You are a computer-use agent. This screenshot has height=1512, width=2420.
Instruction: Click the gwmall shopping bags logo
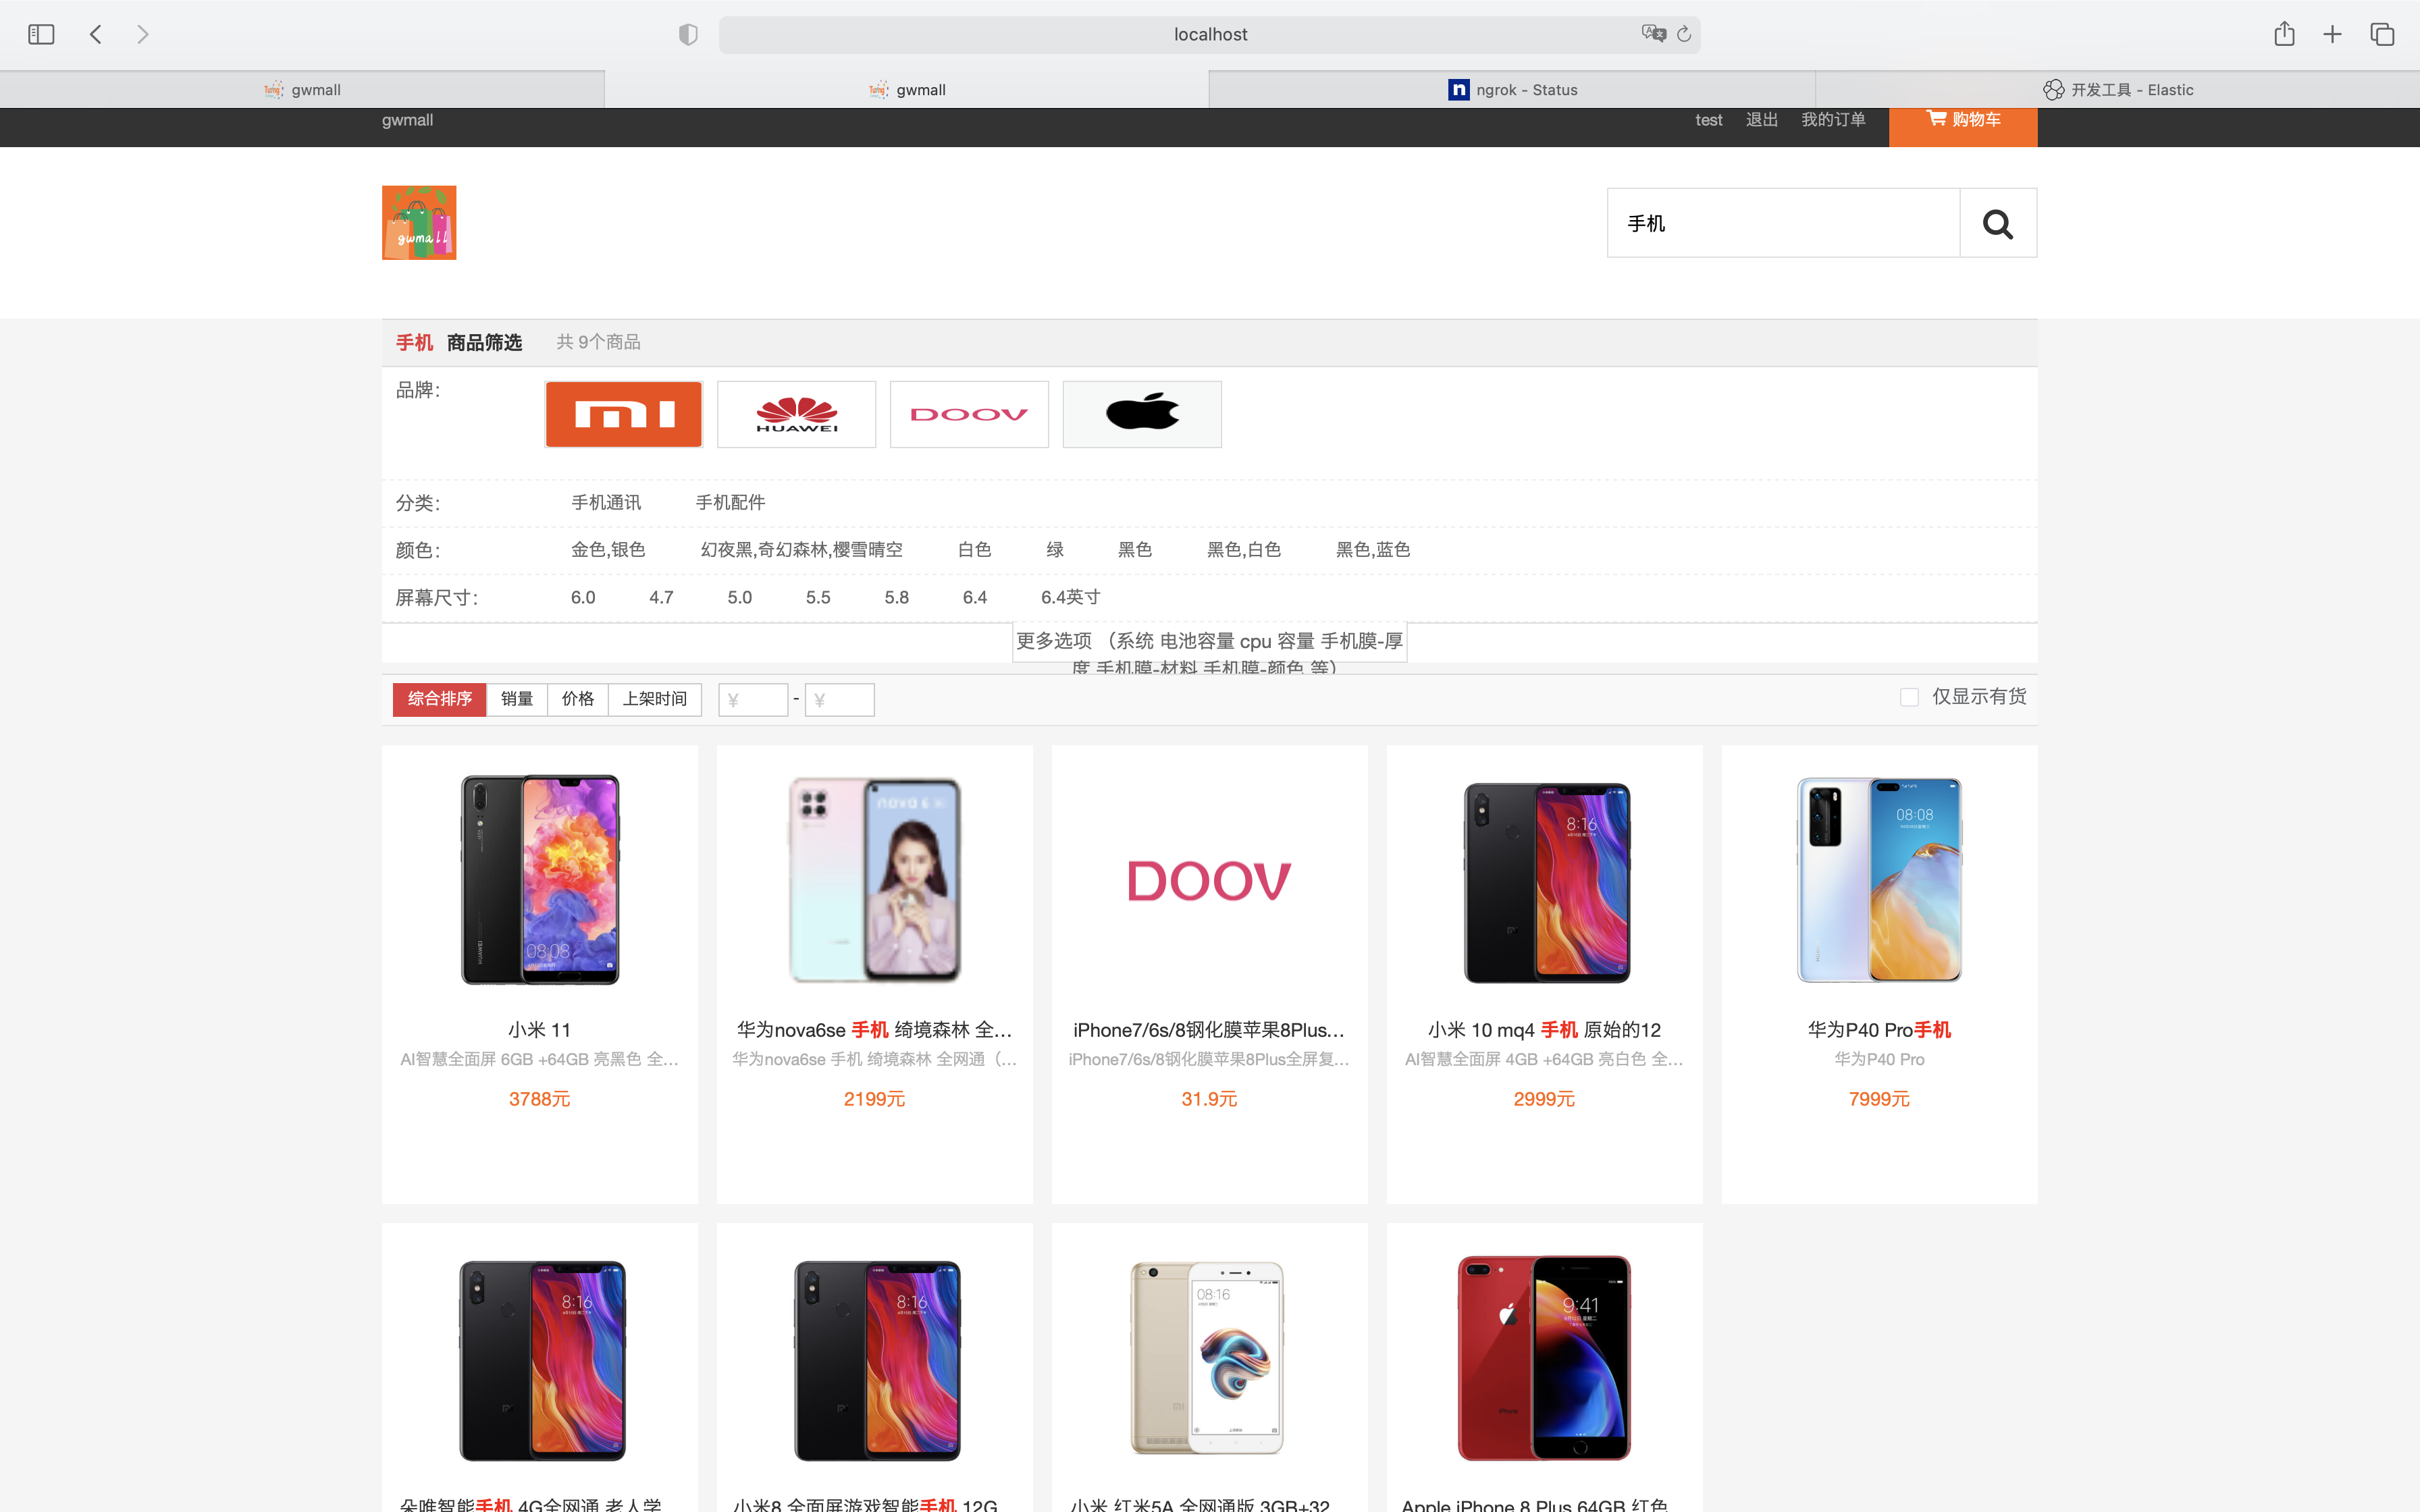click(419, 222)
